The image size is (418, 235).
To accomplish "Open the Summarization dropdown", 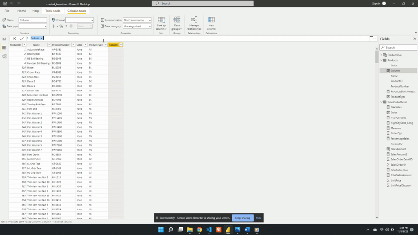I will click(x=137, y=20).
